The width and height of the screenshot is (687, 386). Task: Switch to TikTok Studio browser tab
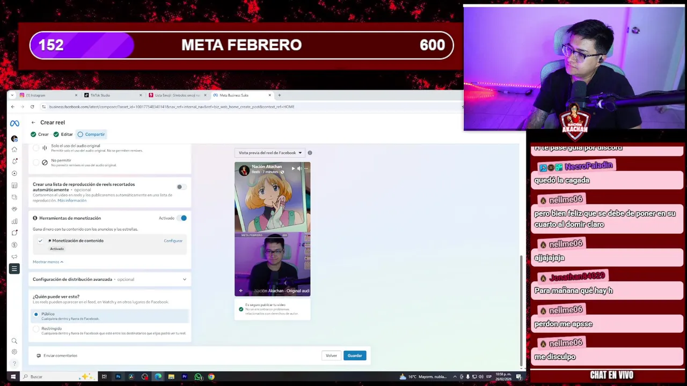(x=113, y=95)
